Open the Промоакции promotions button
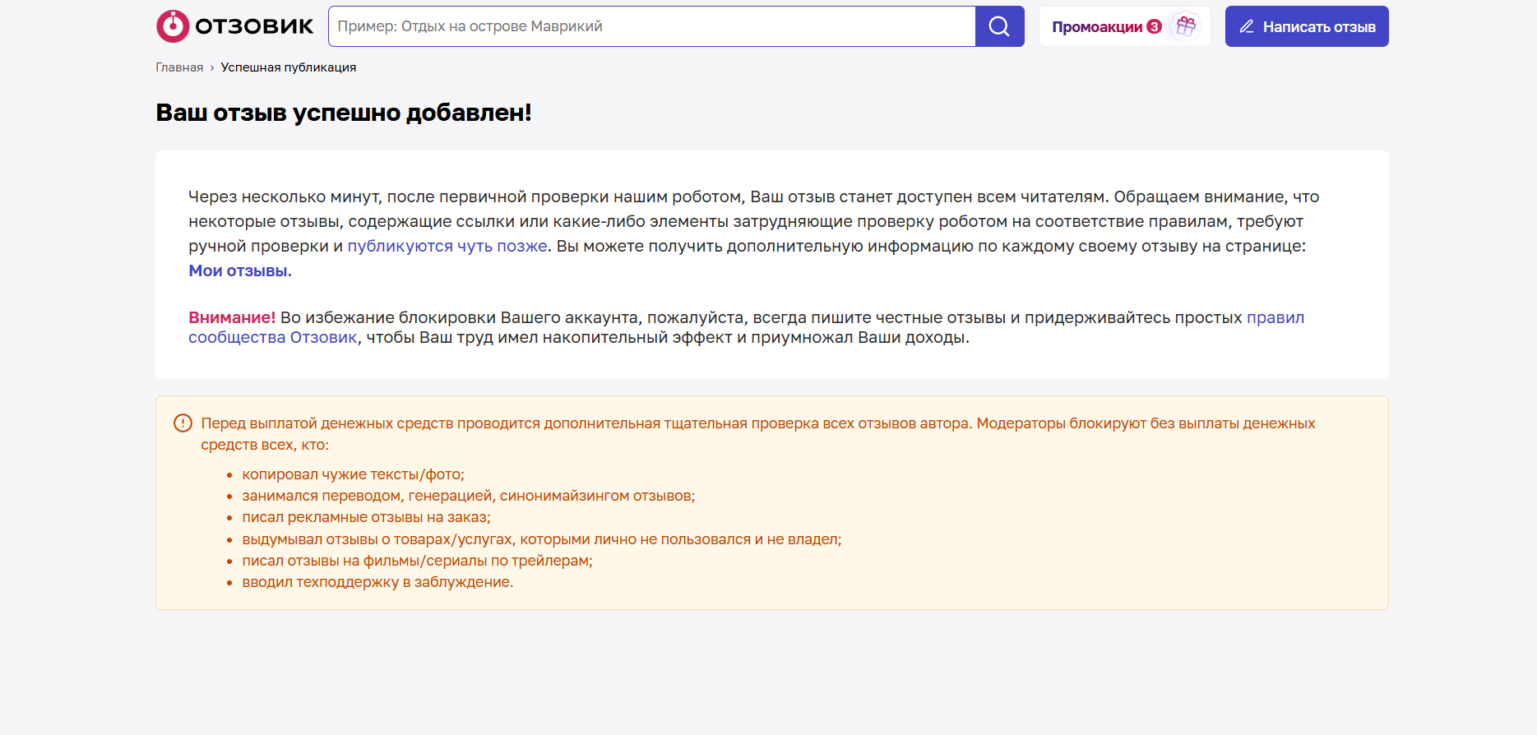 pos(1125,26)
